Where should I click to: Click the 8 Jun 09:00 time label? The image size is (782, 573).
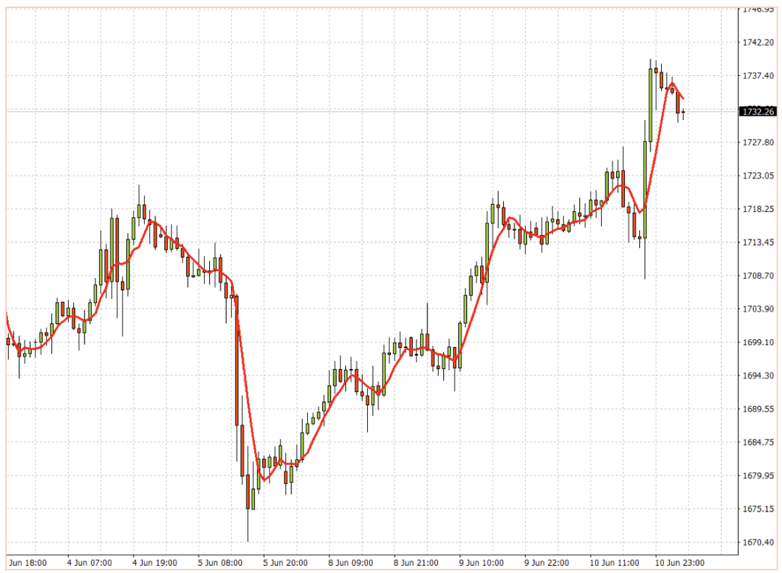tap(350, 563)
